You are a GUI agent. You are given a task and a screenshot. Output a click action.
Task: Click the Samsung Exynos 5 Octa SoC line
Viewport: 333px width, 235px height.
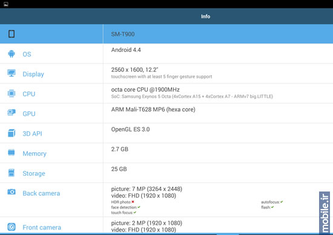192,97
